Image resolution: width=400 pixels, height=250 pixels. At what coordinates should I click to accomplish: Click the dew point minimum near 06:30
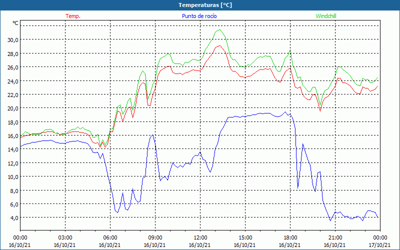[117, 212]
